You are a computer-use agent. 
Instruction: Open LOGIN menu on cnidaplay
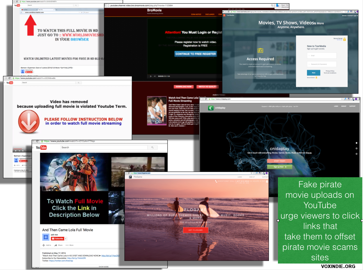point(336,106)
